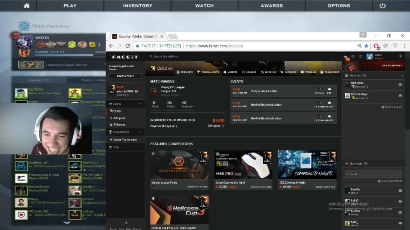Open chat with friend katip
Image resolution: width=410 pixels, height=230 pixels.
tap(400, 202)
